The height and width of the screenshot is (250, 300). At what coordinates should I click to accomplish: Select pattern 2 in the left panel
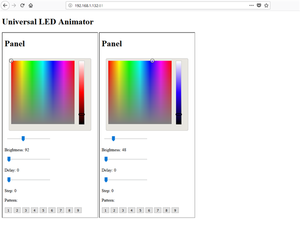[17, 210]
